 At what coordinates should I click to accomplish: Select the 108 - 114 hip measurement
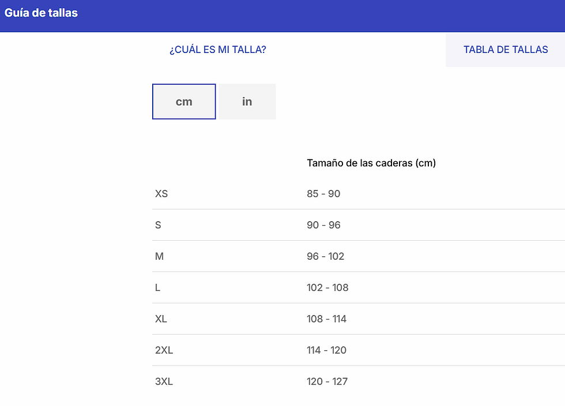point(326,319)
